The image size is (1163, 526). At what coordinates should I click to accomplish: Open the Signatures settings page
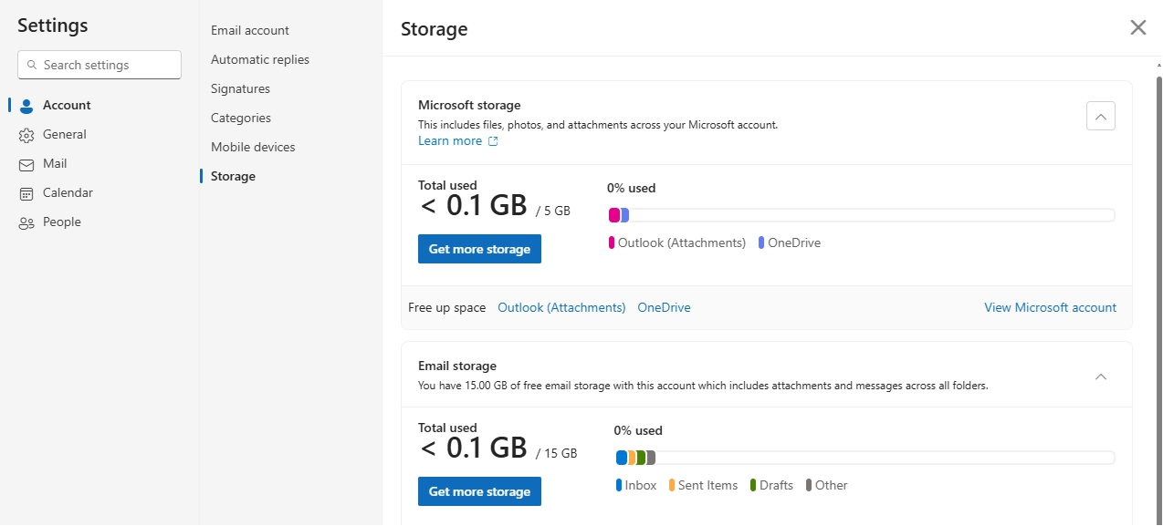[x=240, y=88]
